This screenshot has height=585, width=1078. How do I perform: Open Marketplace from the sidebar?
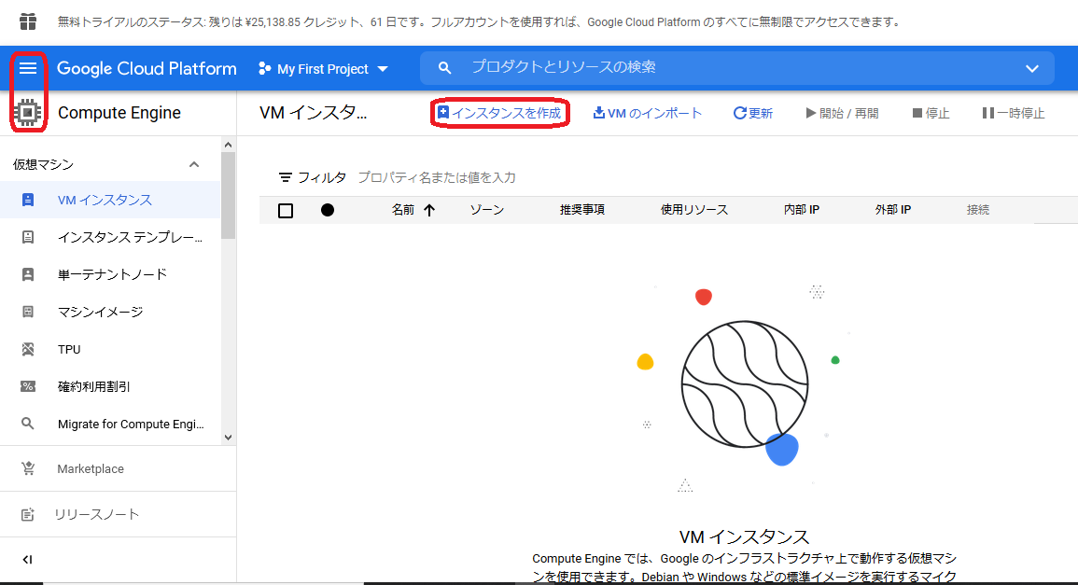pos(29,470)
